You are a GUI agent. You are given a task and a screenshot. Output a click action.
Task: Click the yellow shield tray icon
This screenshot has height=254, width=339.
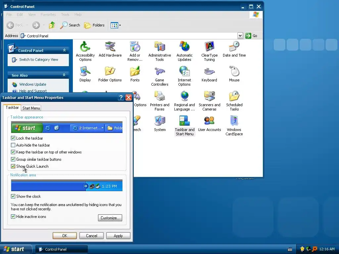tap(302, 249)
